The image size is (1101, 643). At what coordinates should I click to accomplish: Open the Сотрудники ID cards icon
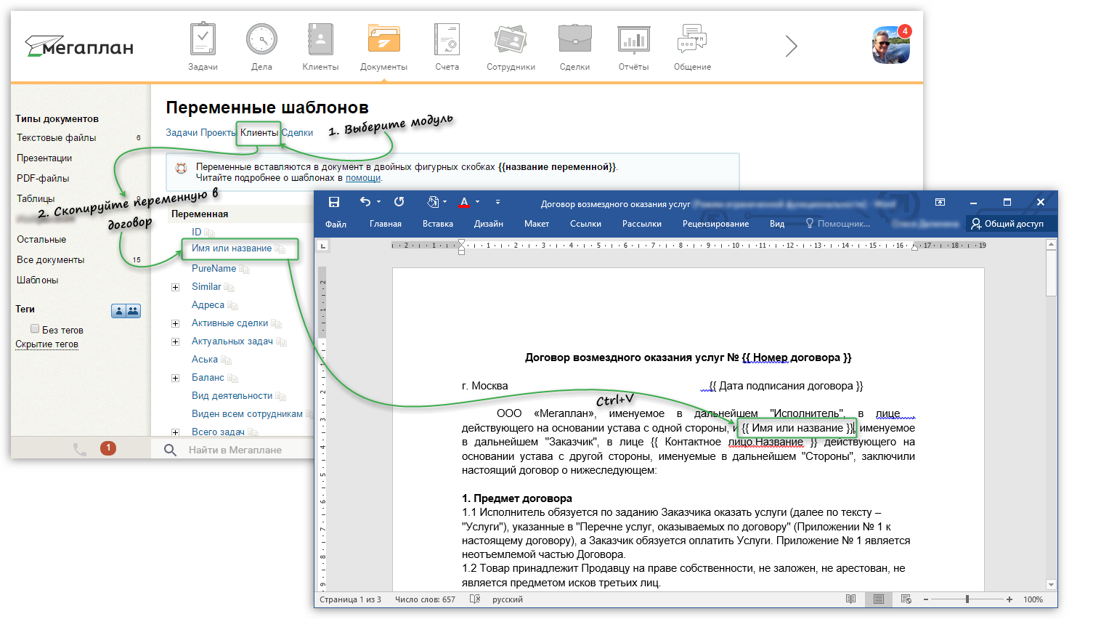(x=511, y=39)
